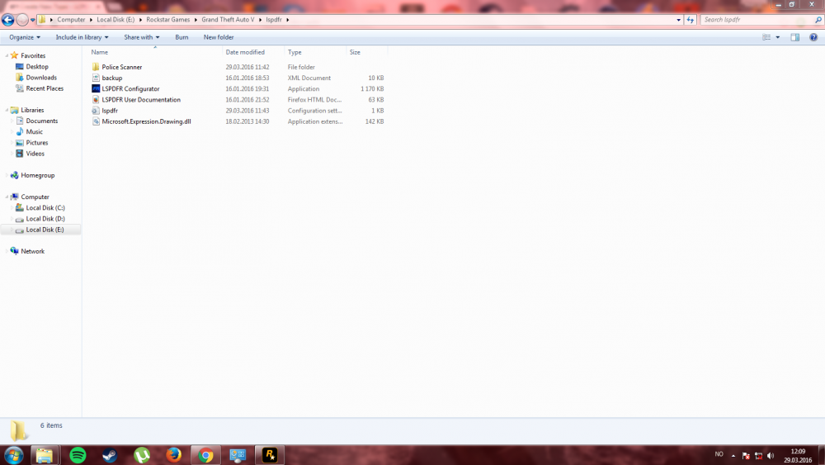Click the New folder button
Screen dimensions: 825x465
click(x=219, y=37)
